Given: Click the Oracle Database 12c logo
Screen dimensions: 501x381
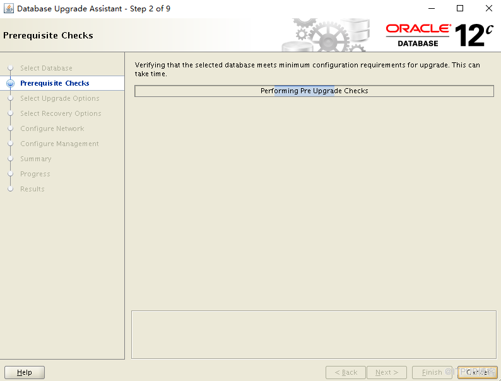Looking at the screenshot, I should [439, 35].
